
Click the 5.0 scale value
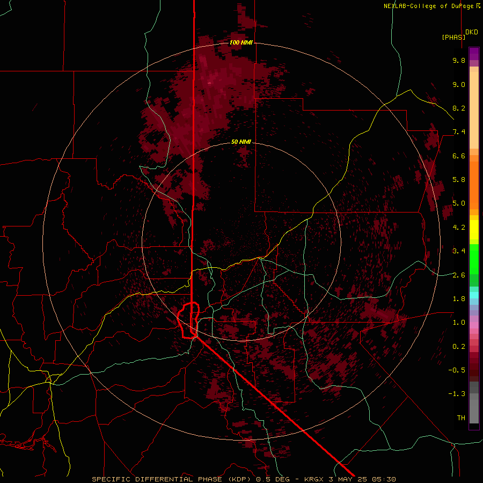[x=459, y=203]
